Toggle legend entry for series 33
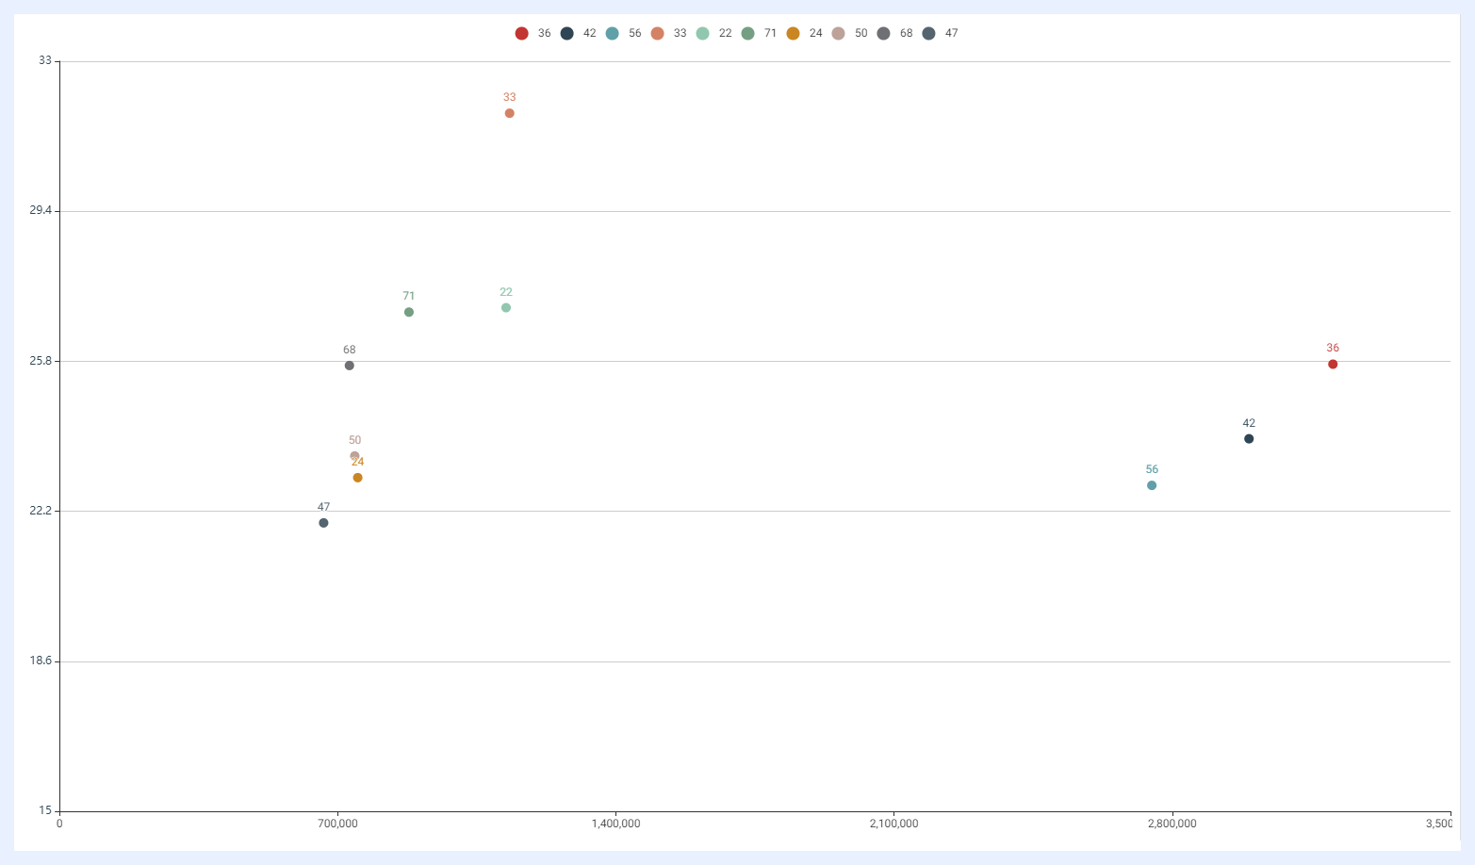 point(669,33)
